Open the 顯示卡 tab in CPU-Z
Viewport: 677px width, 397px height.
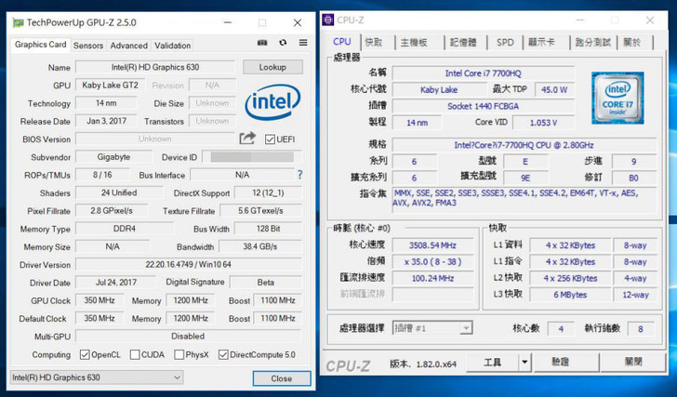point(541,42)
